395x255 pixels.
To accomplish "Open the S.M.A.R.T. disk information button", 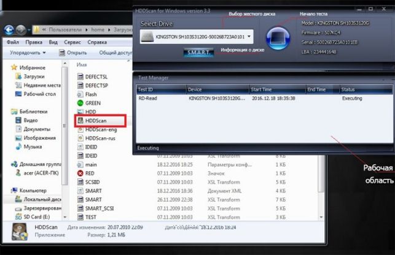I will click(x=199, y=52).
